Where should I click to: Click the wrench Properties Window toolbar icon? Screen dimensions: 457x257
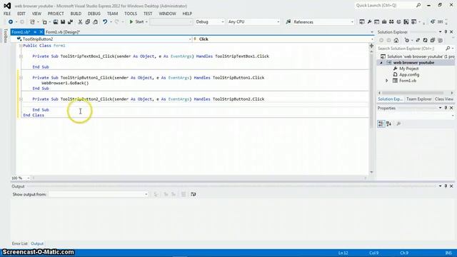pyautogui.click(x=369, y=22)
